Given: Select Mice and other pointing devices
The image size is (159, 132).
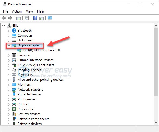Looking at the screenshot, I should [x=41, y=80].
